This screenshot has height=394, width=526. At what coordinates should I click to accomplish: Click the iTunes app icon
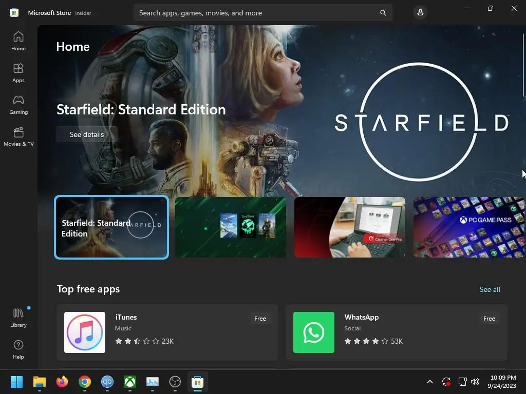click(x=85, y=332)
